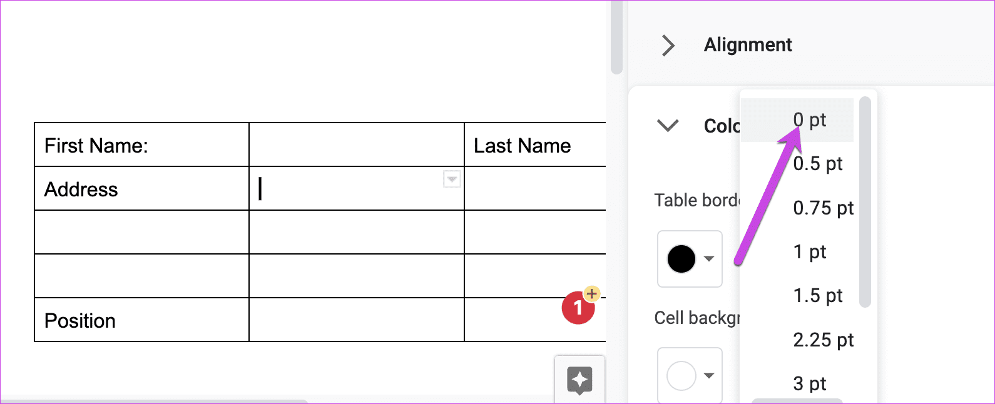Click the white cell background color swatch
The width and height of the screenshot is (995, 404).
681,375
